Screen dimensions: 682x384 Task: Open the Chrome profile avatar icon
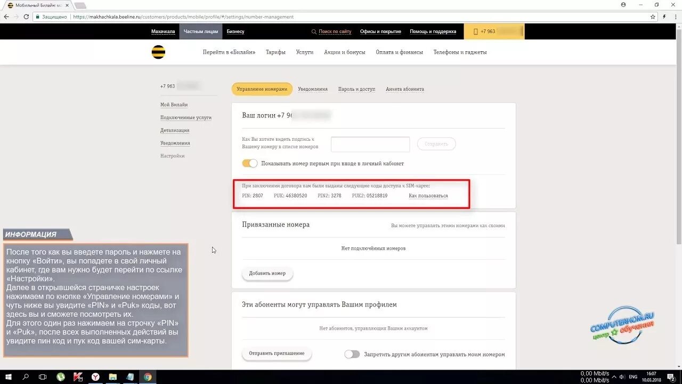pos(623,4)
